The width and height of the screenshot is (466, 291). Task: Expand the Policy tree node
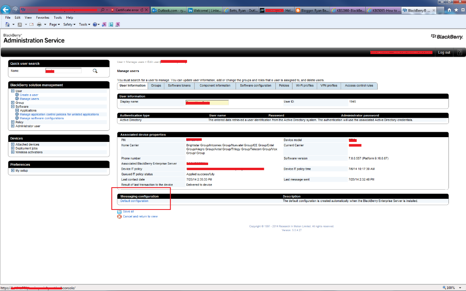[13, 122]
